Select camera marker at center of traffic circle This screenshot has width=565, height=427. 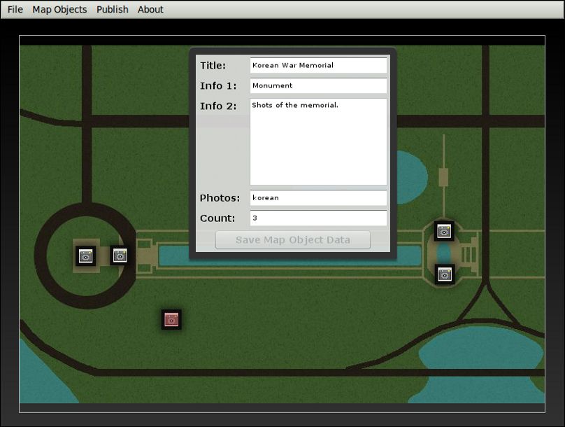pyautogui.click(x=86, y=256)
